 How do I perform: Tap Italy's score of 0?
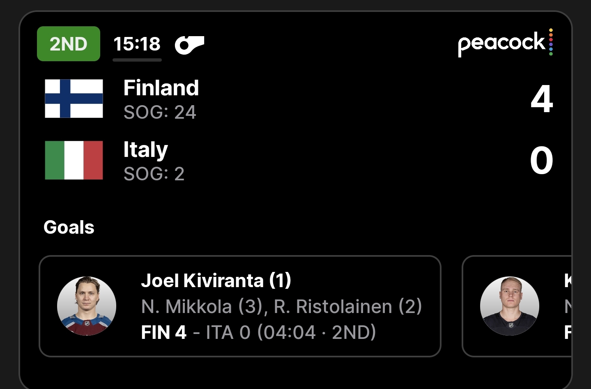pos(541,160)
